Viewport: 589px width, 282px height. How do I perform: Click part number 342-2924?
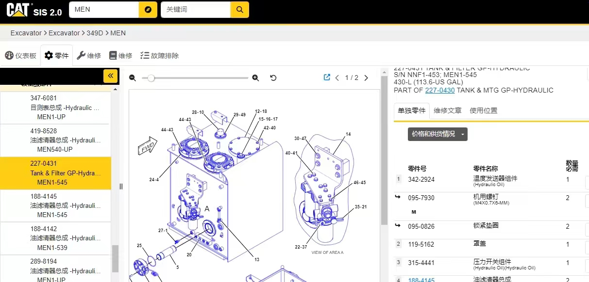421,179
